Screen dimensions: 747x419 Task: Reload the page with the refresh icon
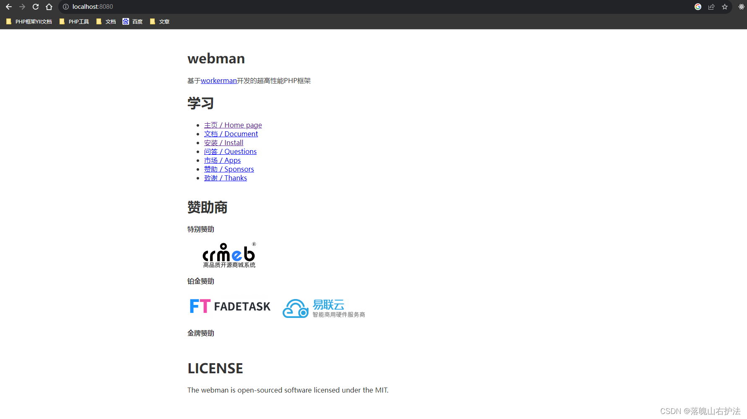[x=36, y=7]
